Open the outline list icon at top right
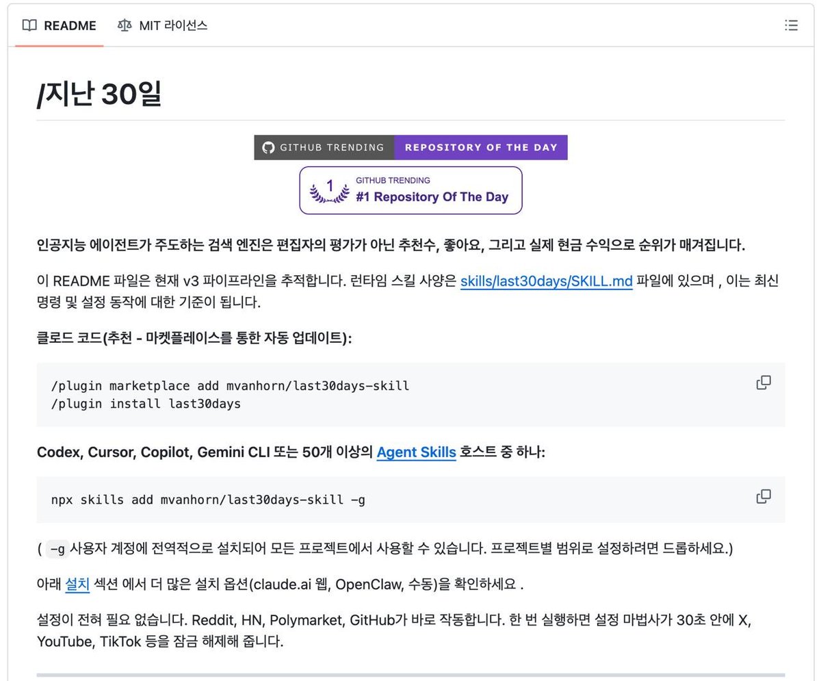 (791, 26)
